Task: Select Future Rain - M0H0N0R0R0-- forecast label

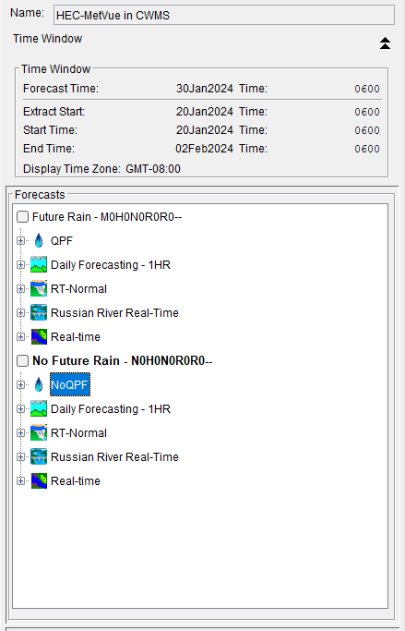Action: pos(107,217)
